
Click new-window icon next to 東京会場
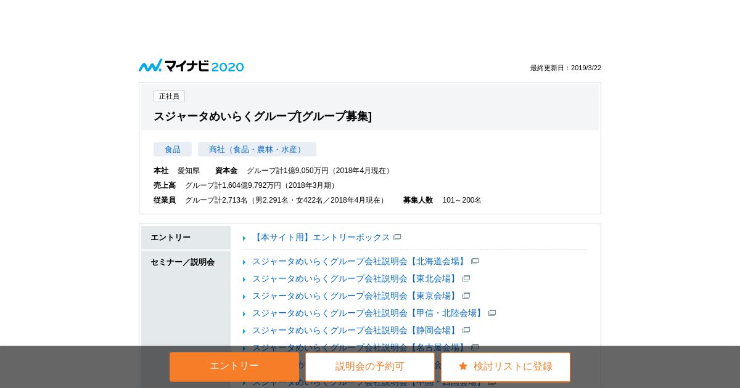[x=466, y=296]
